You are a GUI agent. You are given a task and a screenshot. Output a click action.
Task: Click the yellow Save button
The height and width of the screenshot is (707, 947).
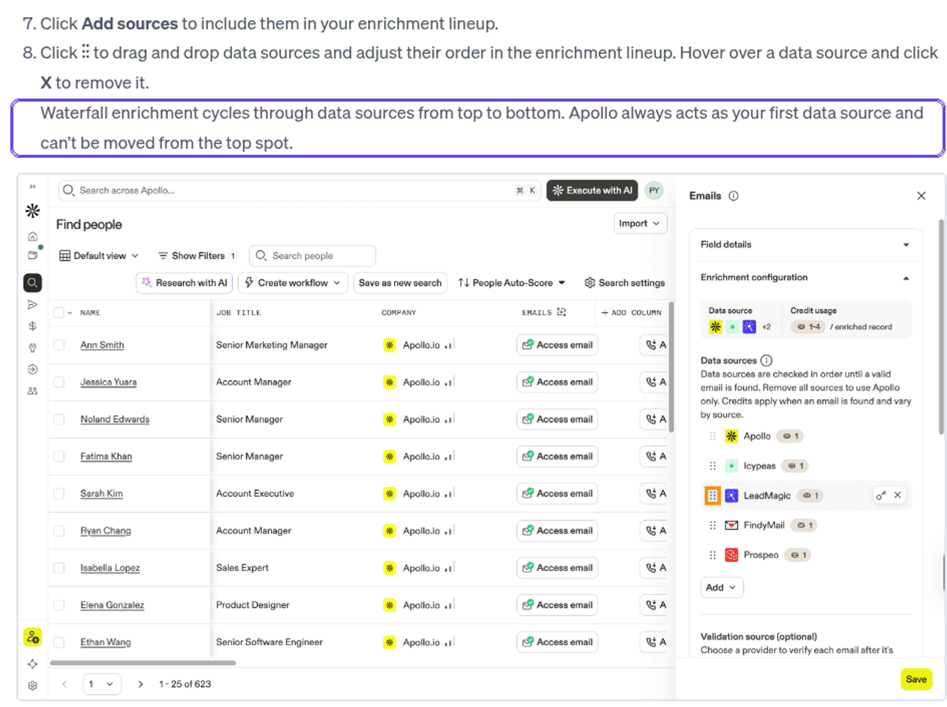pyautogui.click(x=916, y=679)
